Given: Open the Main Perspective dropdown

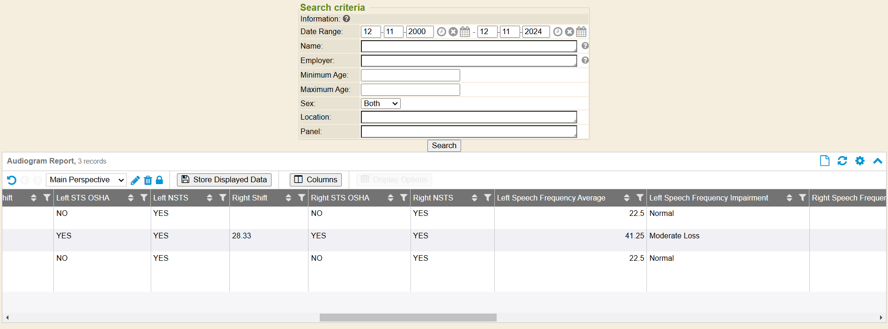Looking at the screenshot, I should [x=86, y=180].
